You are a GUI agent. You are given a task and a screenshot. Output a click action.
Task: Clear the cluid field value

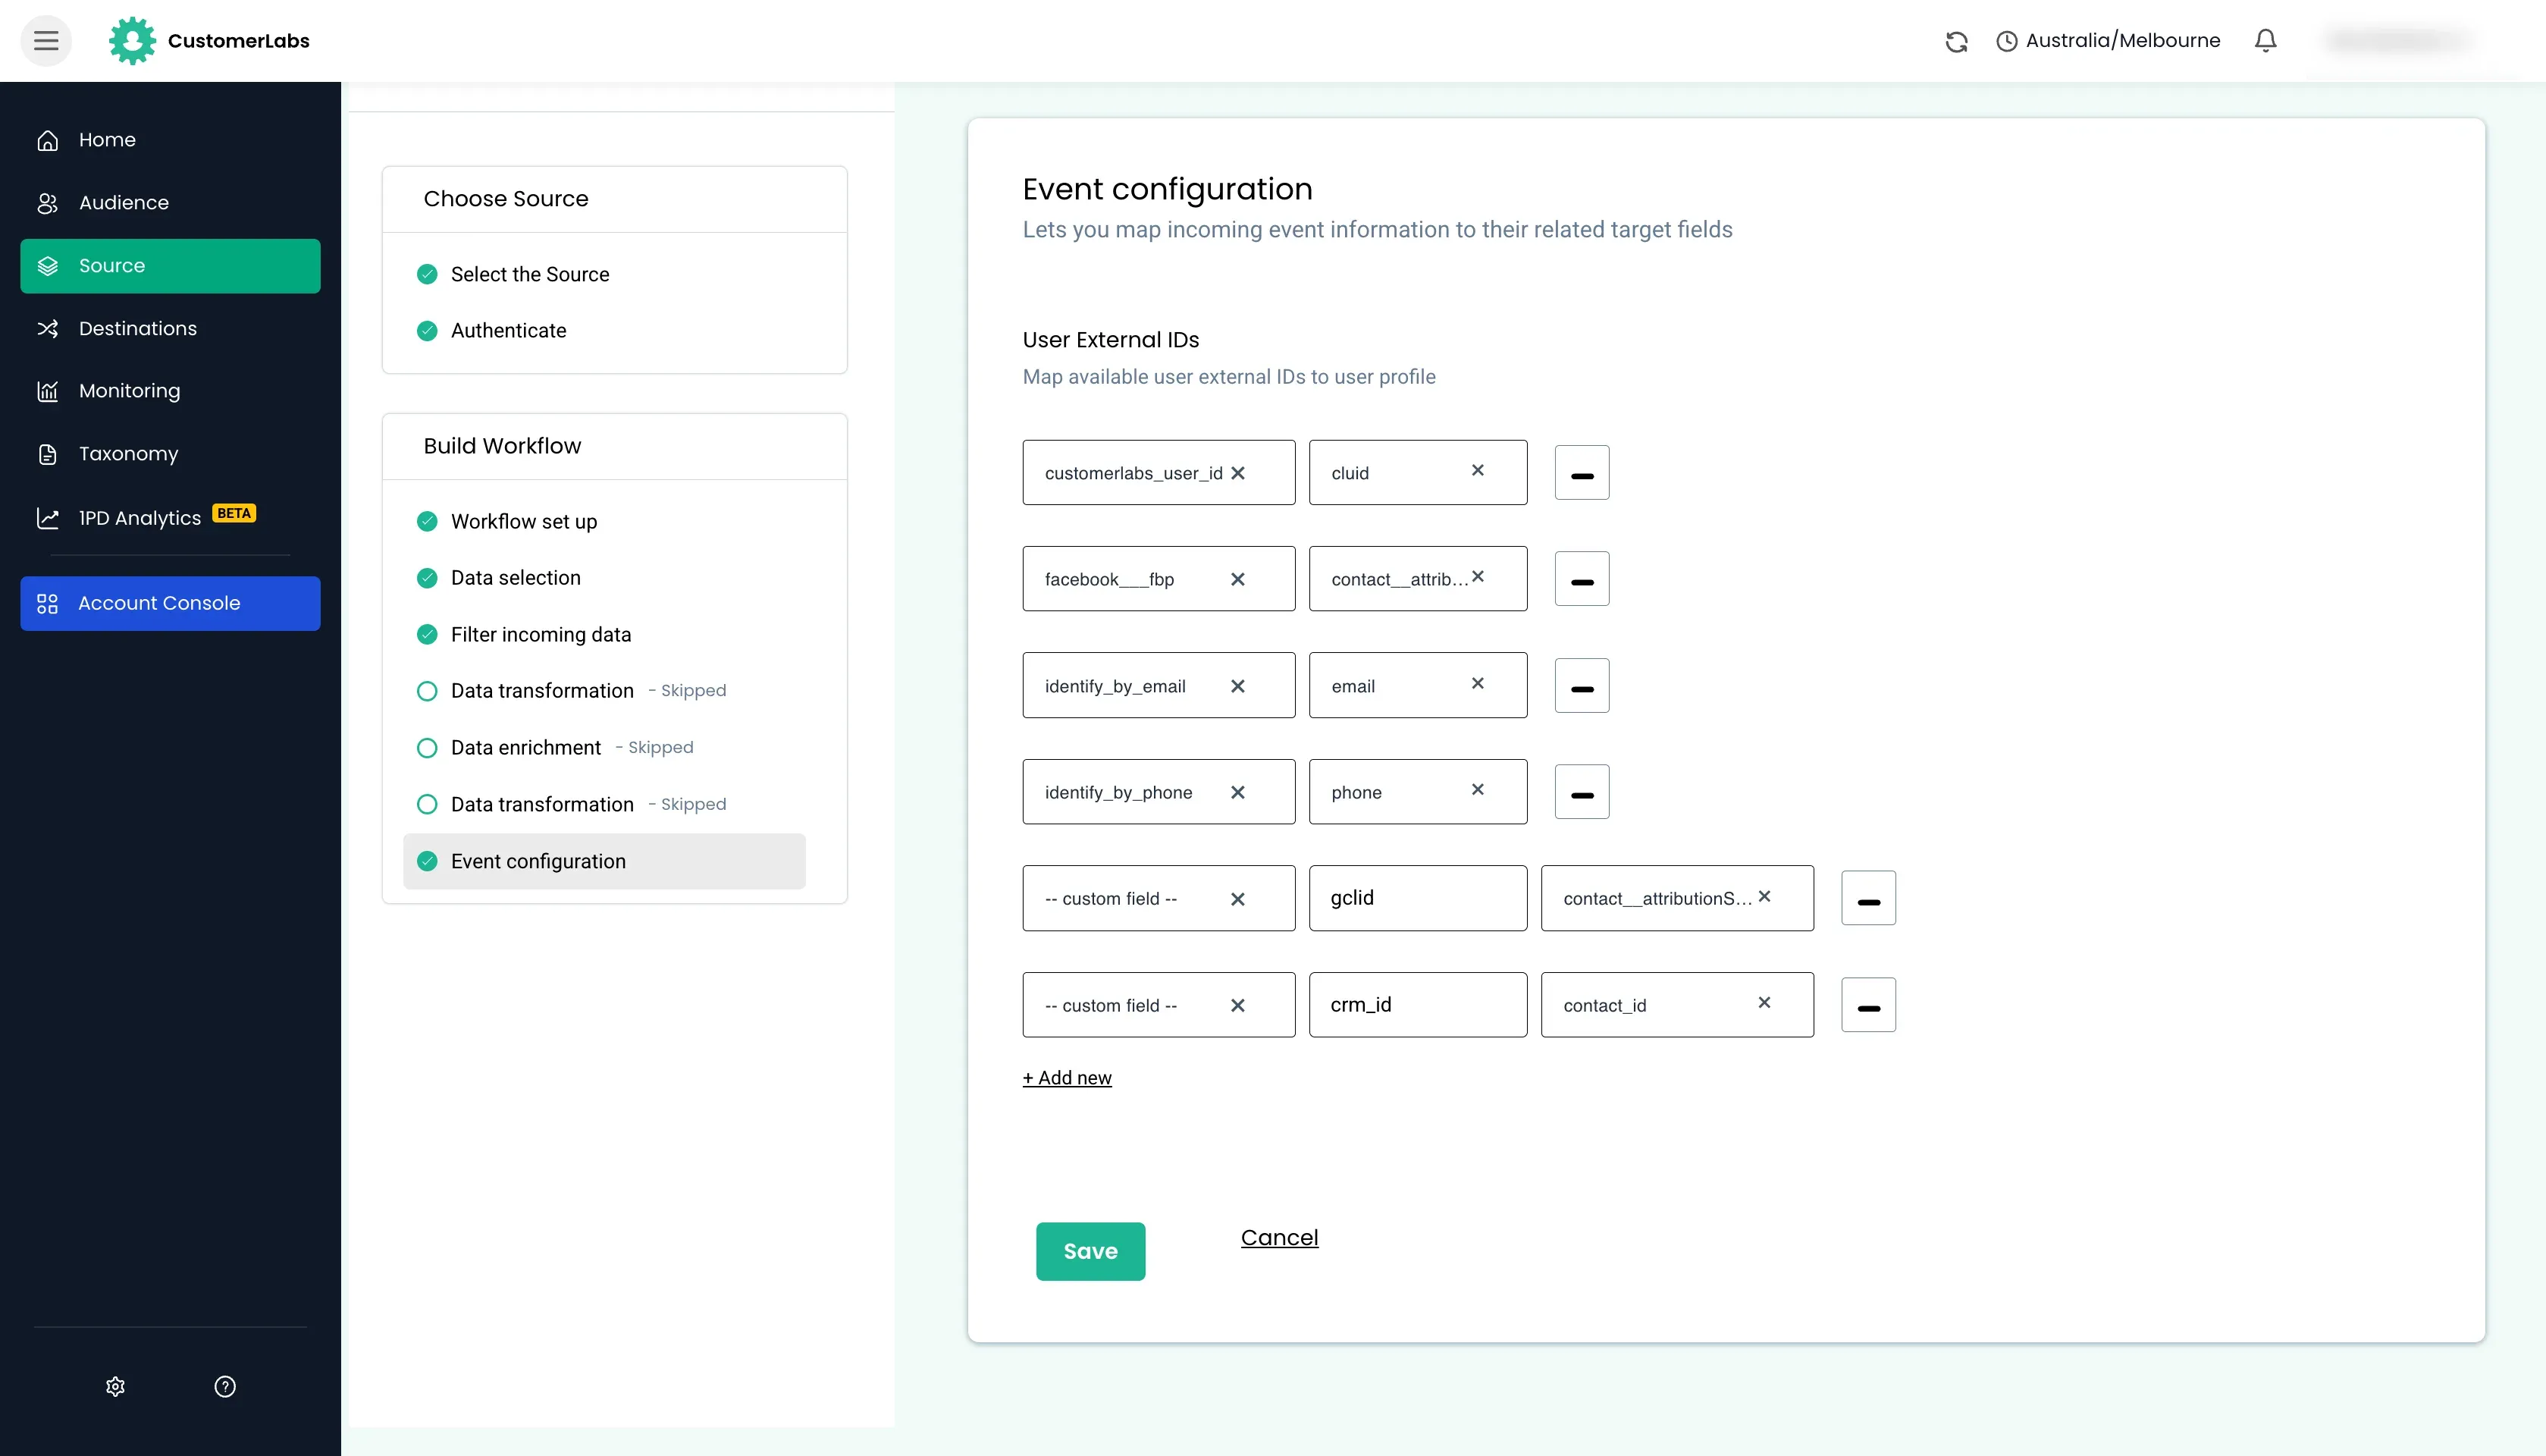point(1478,470)
